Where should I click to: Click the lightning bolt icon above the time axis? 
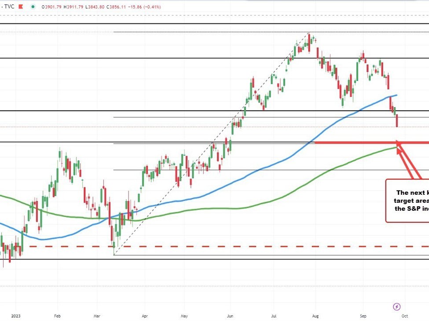397,306
